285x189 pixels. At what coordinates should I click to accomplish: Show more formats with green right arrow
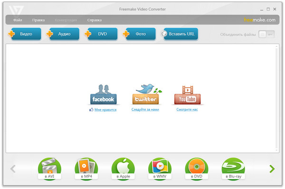pyautogui.click(x=272, y=169)
